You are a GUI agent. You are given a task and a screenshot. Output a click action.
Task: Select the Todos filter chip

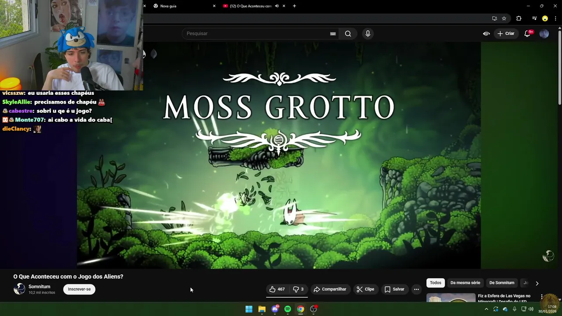pos(436,283)
